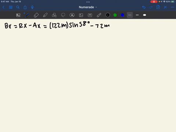Image resolution: width=176 pixels, height=132 pixels.
Task: Pick the black pen color
Action: coord(108,15)
